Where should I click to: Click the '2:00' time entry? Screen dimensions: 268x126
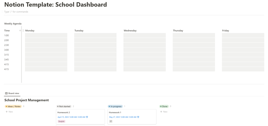tap(6, 40)
